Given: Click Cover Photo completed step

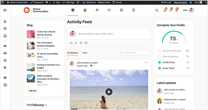Looking at the screenshot, I should click(174, 68).
